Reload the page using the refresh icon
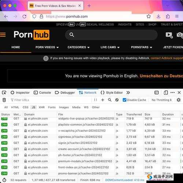183x183 pixels. coord(25,16)
